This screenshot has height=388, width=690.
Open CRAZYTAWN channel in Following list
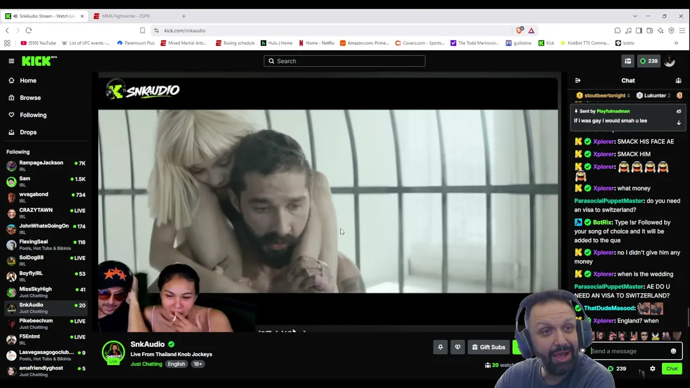46,213
